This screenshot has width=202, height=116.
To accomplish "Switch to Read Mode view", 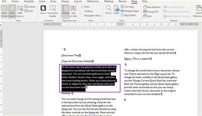I will [x=4, y=11].
